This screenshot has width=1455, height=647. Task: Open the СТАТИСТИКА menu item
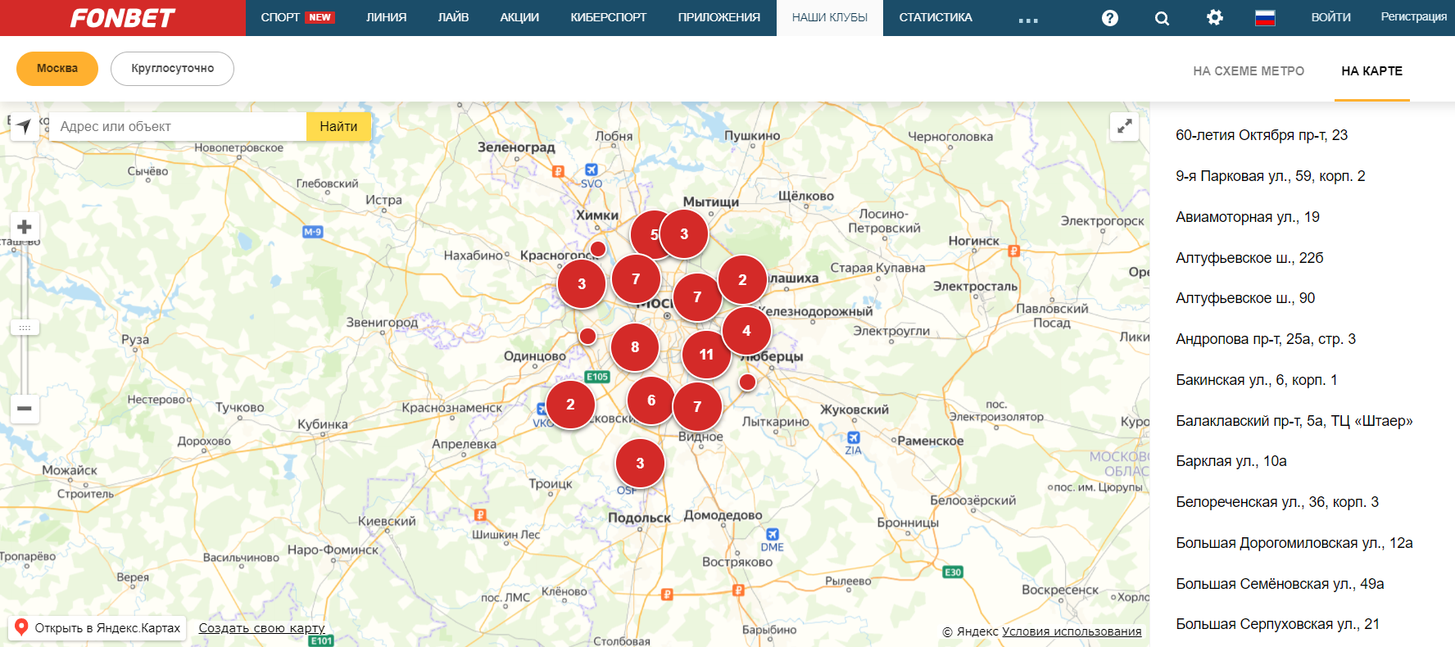[936, 17]
